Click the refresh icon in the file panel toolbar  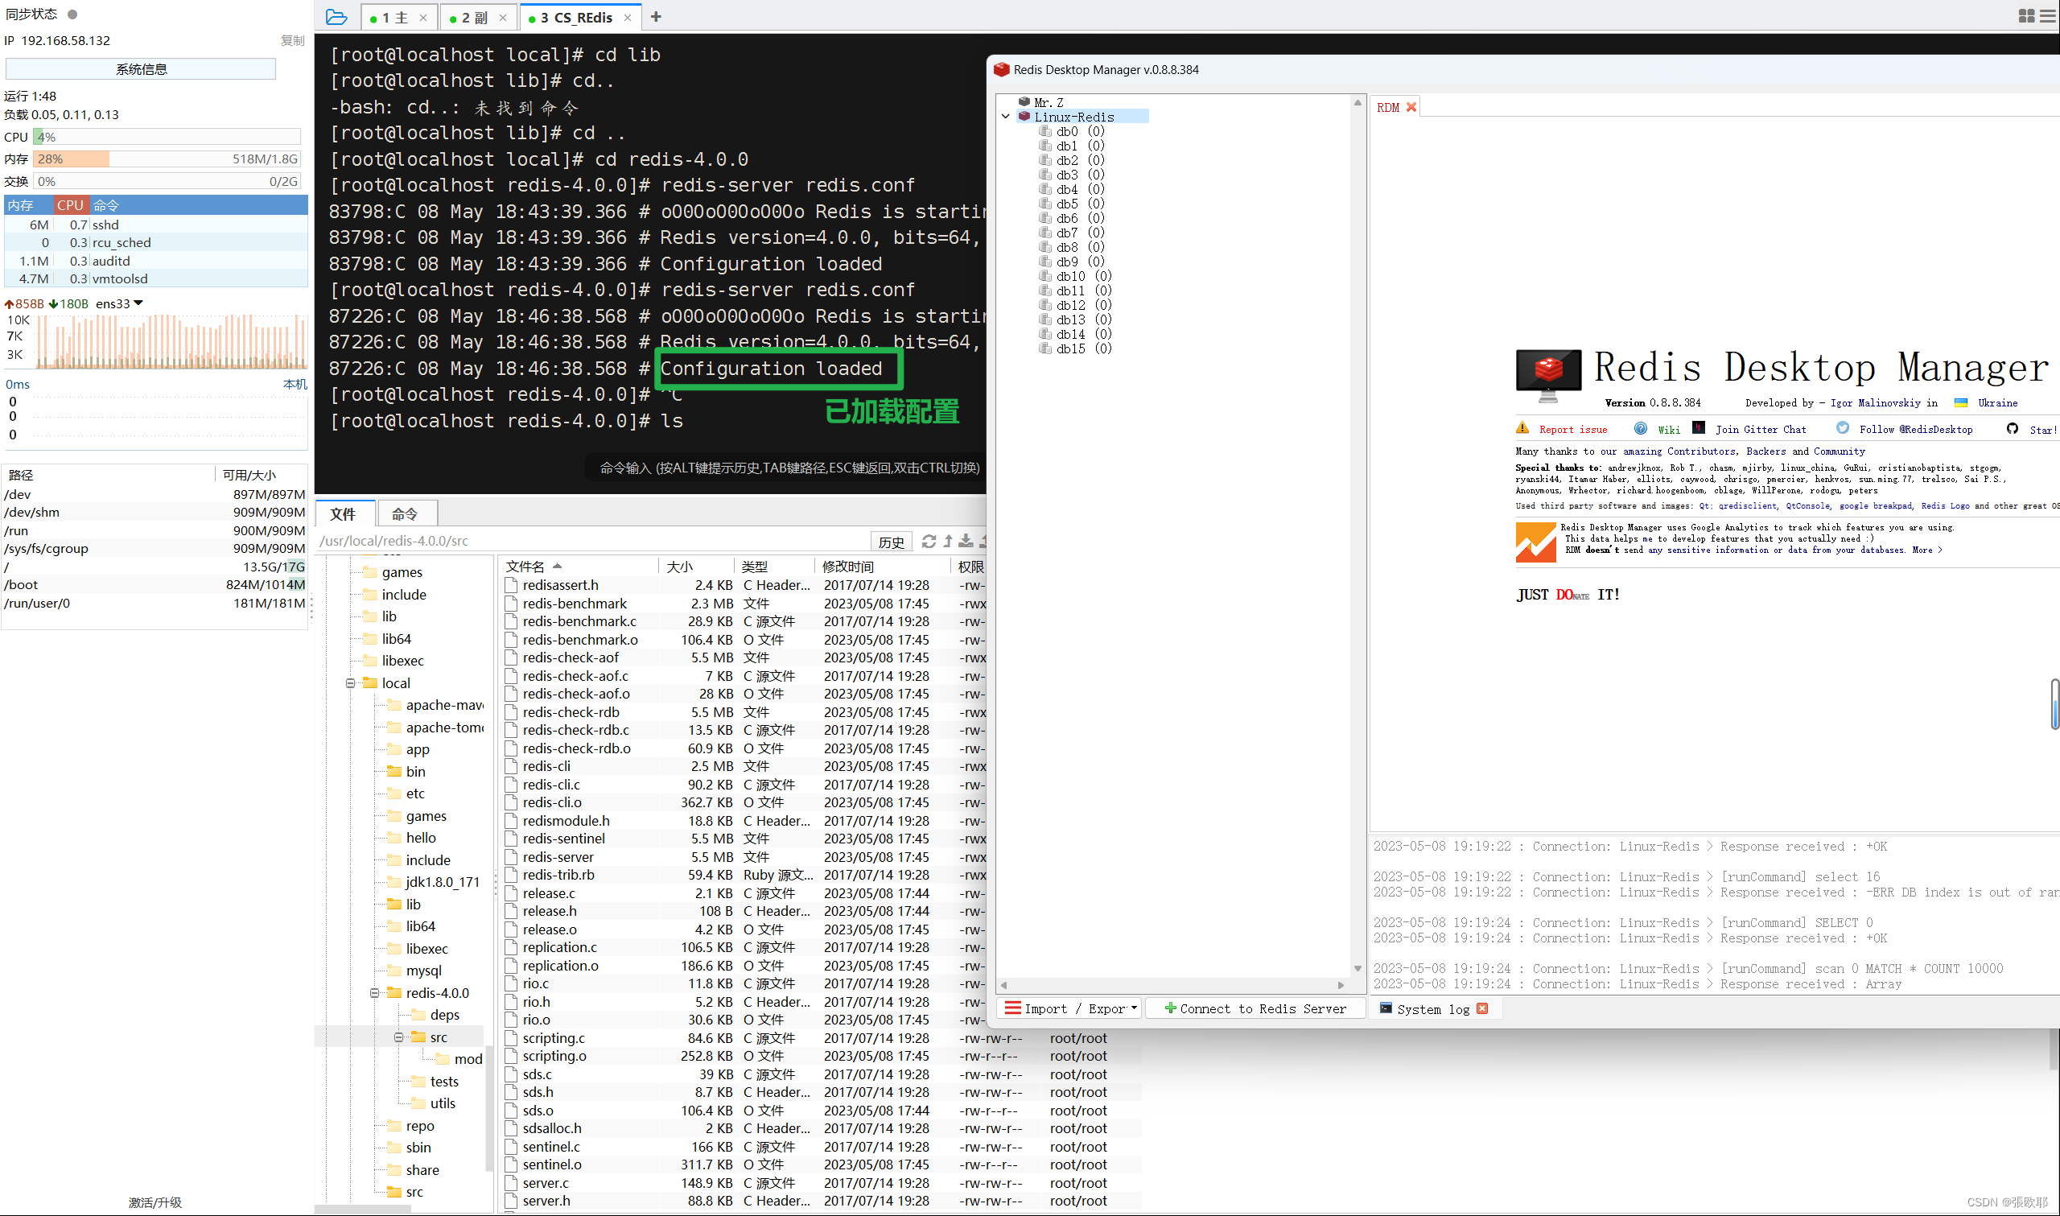click(x=929, y=541)
